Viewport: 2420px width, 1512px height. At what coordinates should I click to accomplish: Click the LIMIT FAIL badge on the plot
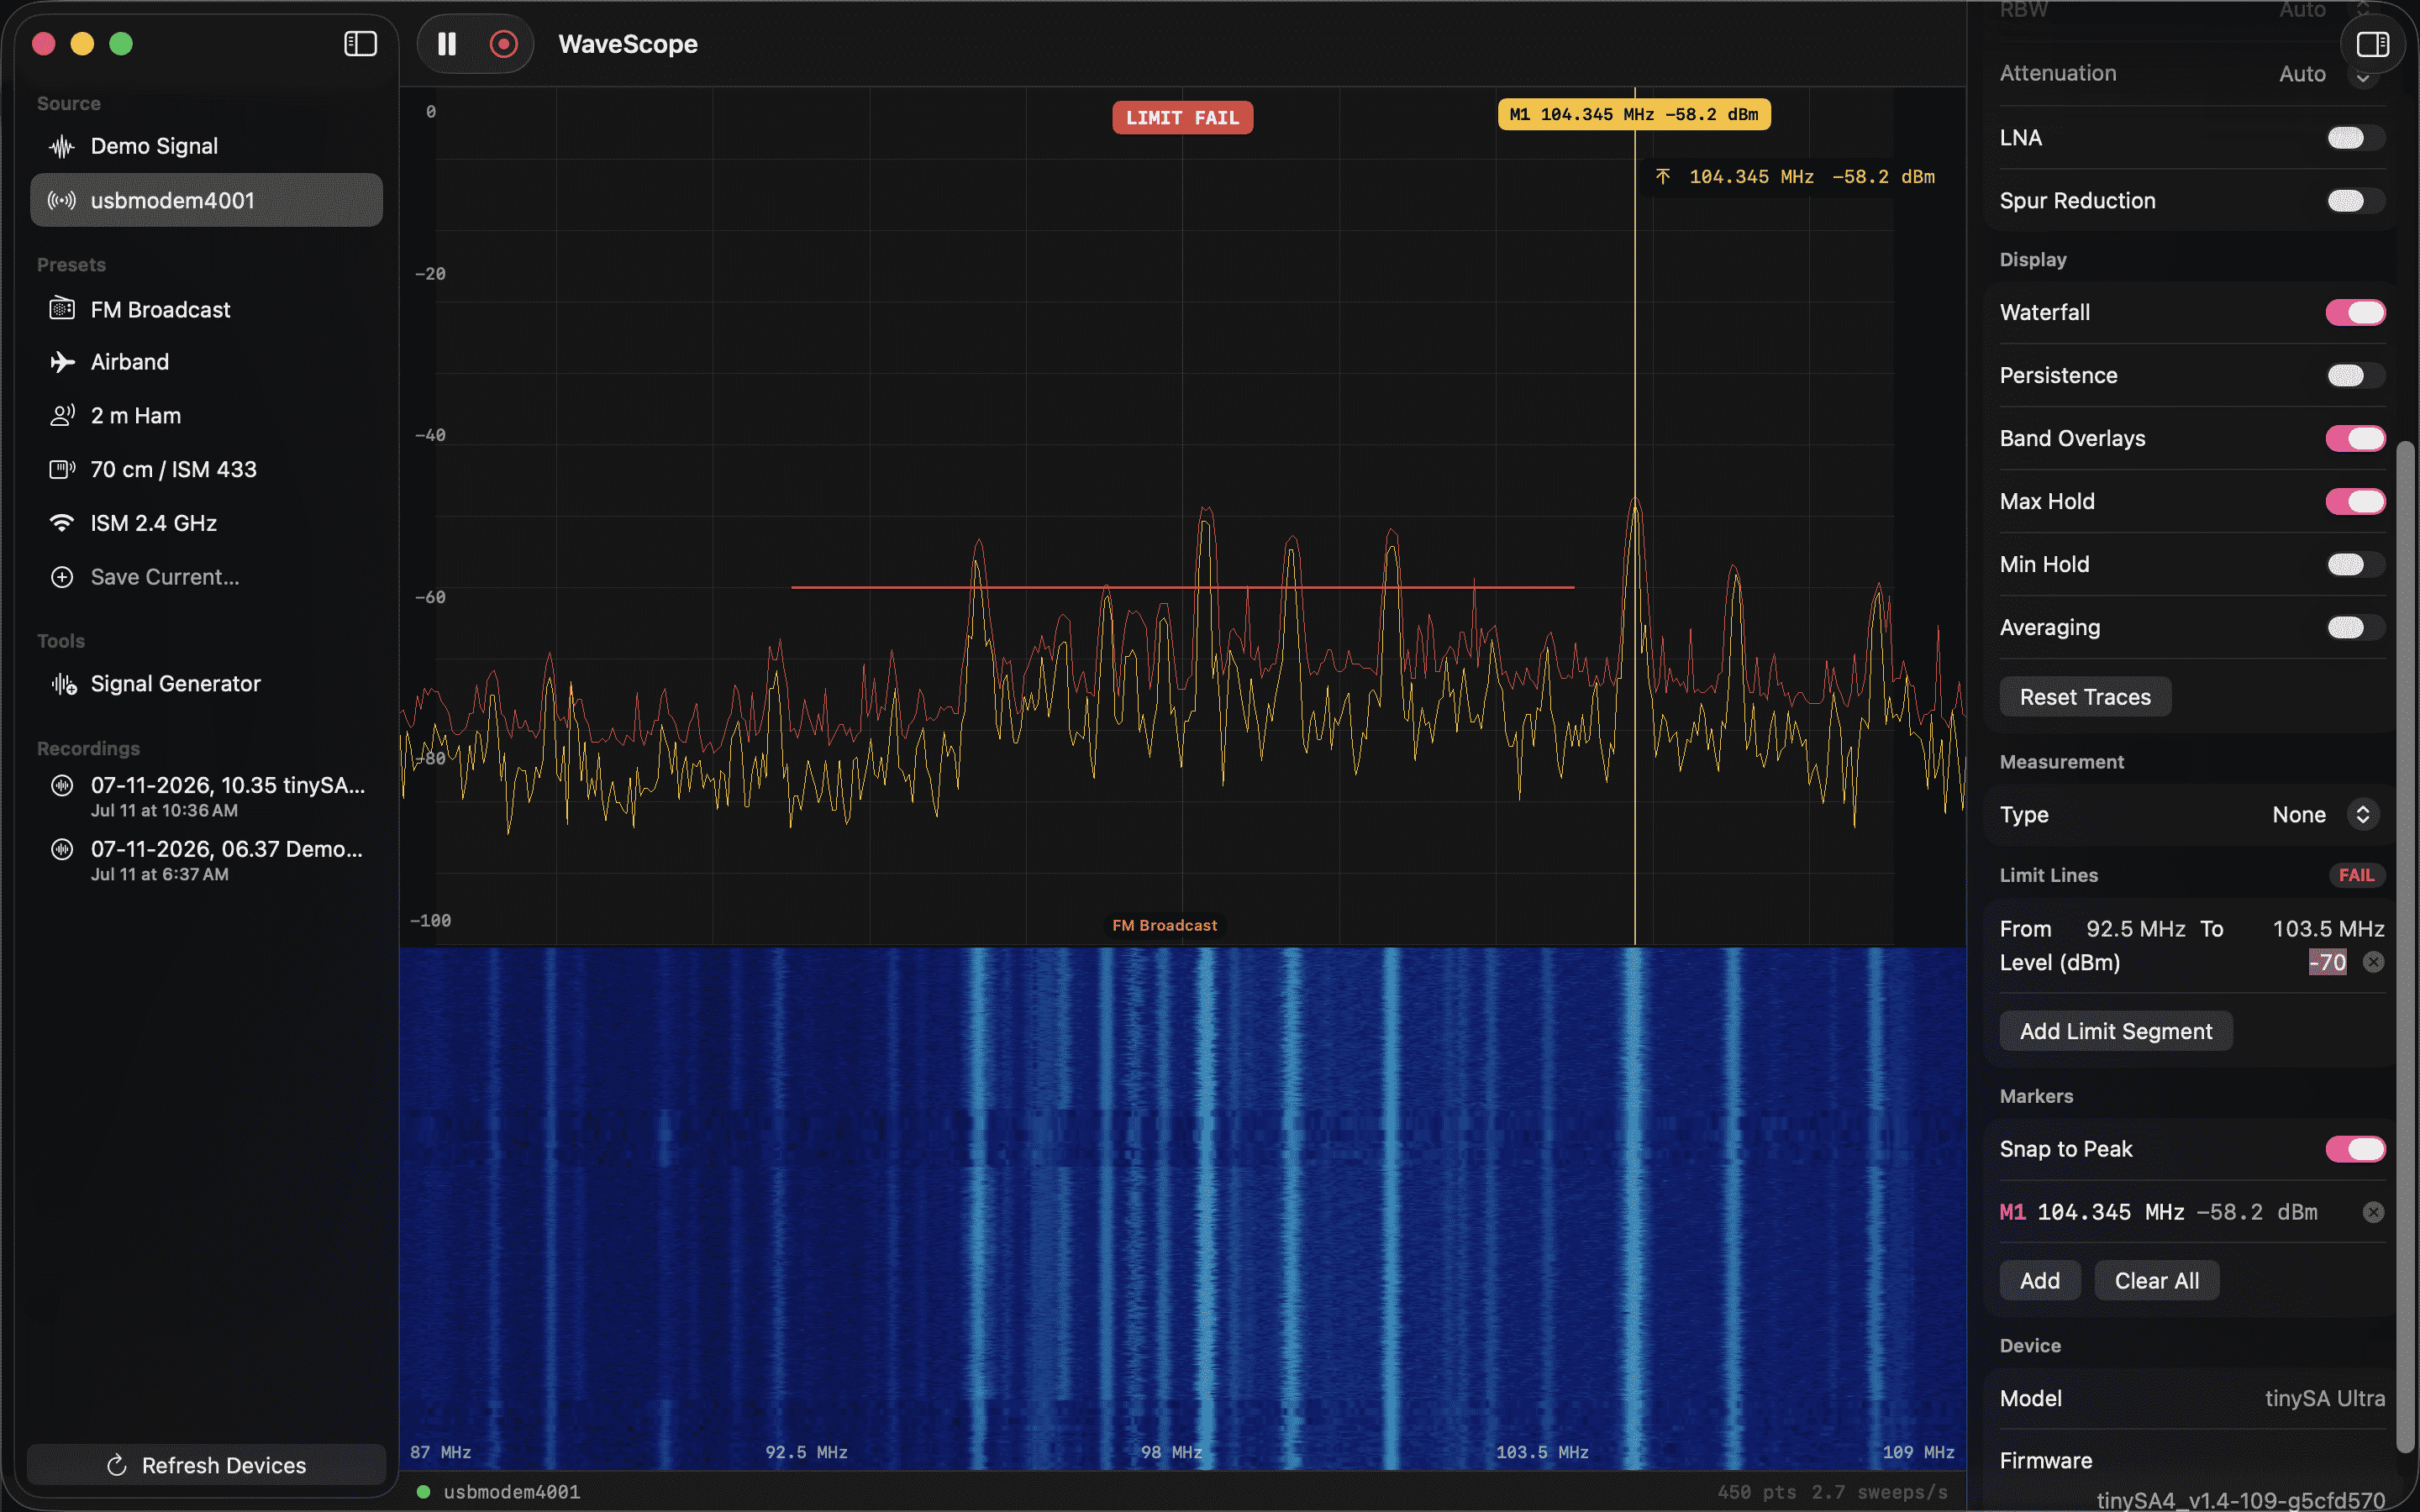click(x=1182, y=118)
